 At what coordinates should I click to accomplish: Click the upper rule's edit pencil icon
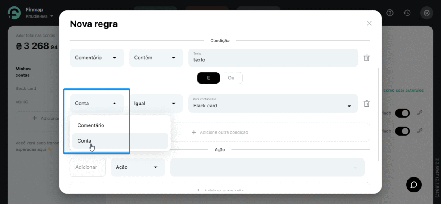[420, 113]
